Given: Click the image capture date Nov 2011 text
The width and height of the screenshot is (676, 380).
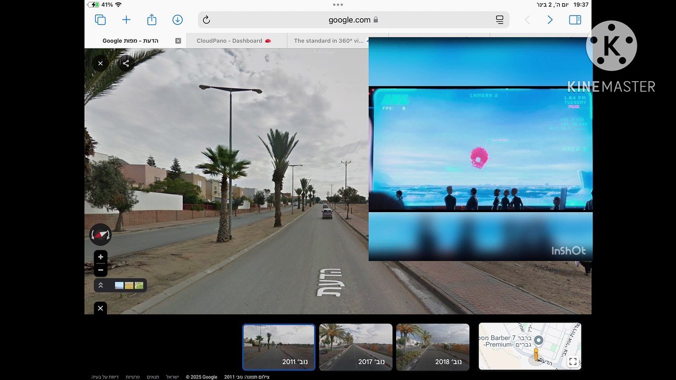Looking at the screenshot, I should (x=247, y=377).
